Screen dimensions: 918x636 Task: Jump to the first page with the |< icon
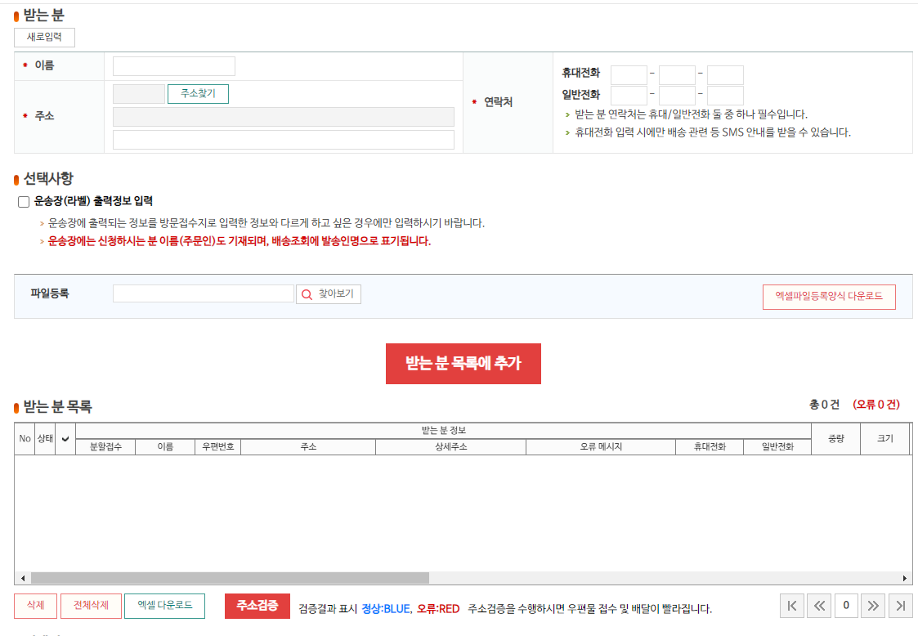791,606
